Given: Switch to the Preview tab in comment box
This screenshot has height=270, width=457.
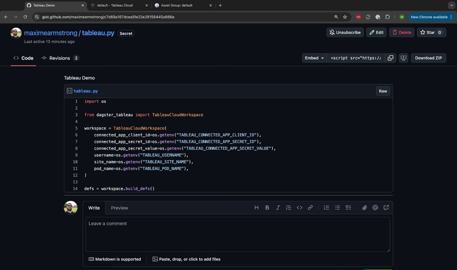Looking at the screenshot, I should 119,208.
